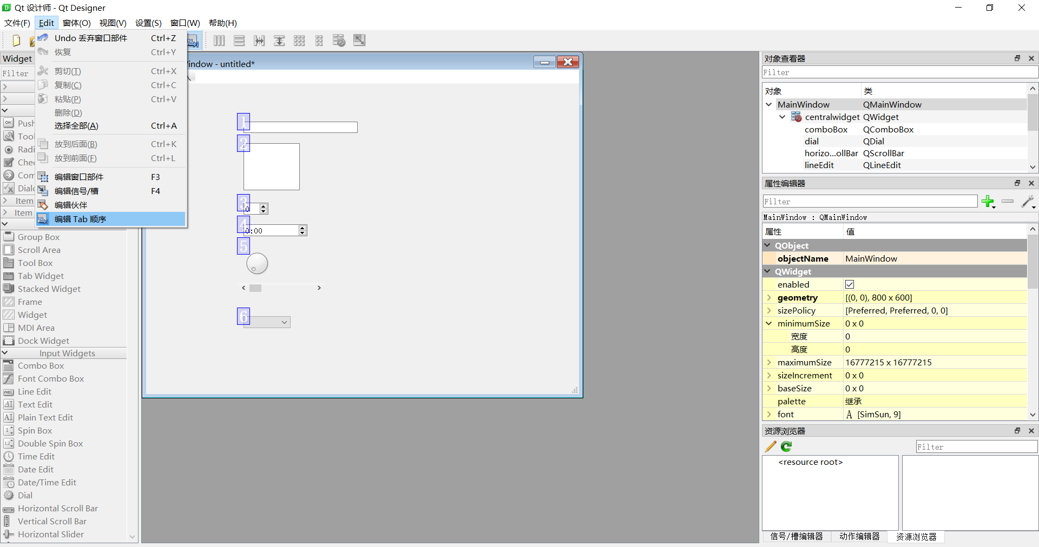Lay out horizontally in splitter

[259, 41]
